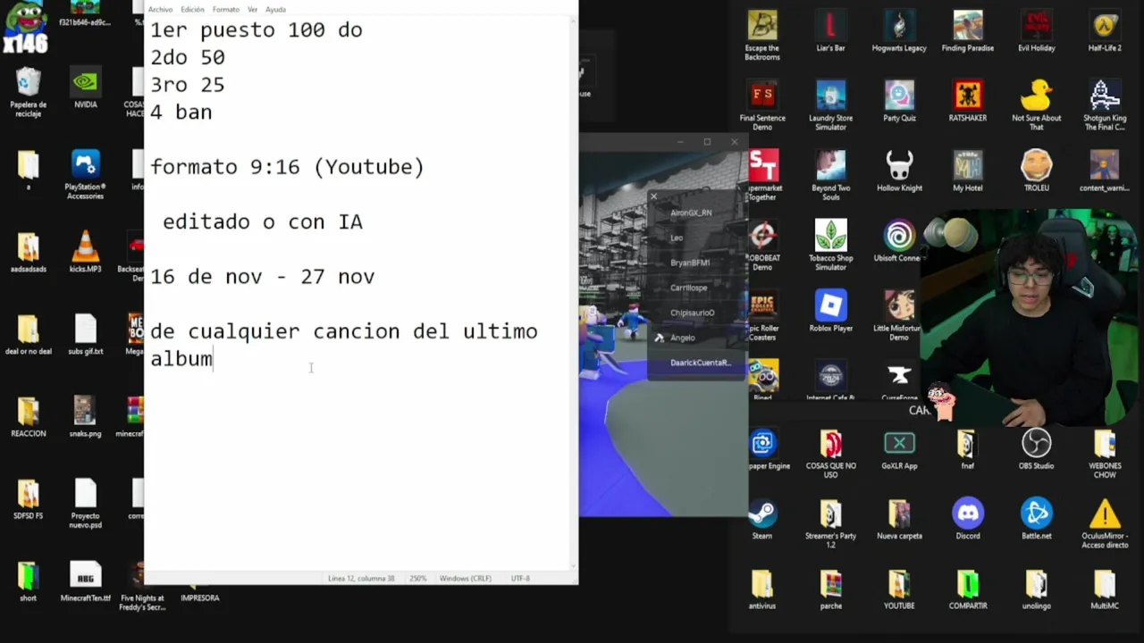This screenshot has width=1144, height=643.
Task: Select the PlayStation Accessories icon
Action: (x=85, y=175)
